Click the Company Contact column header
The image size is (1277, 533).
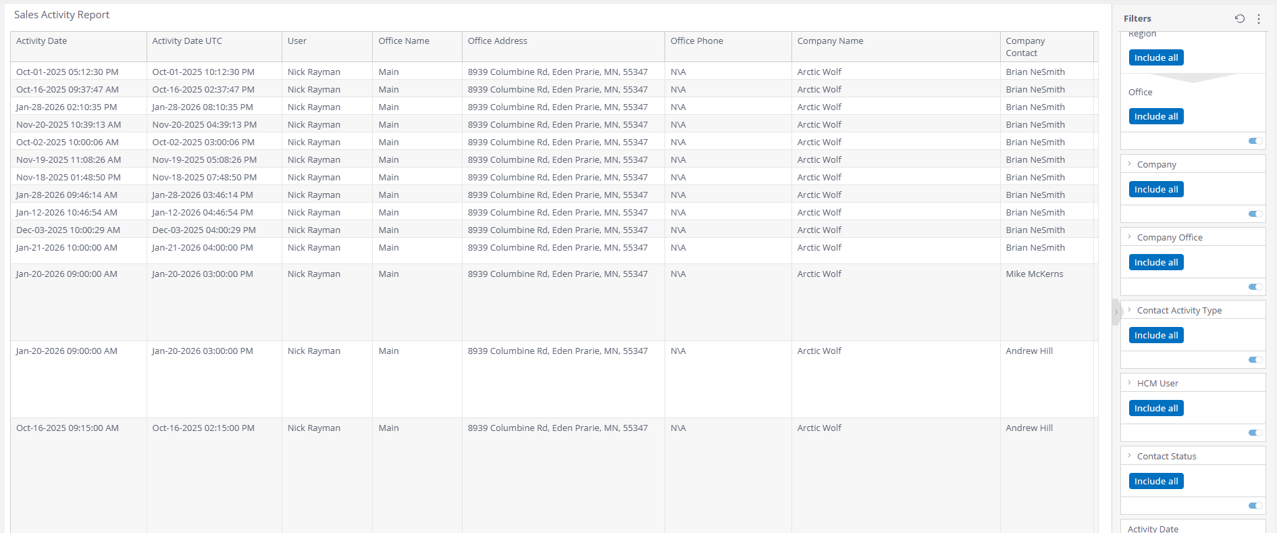[1047, 47]
